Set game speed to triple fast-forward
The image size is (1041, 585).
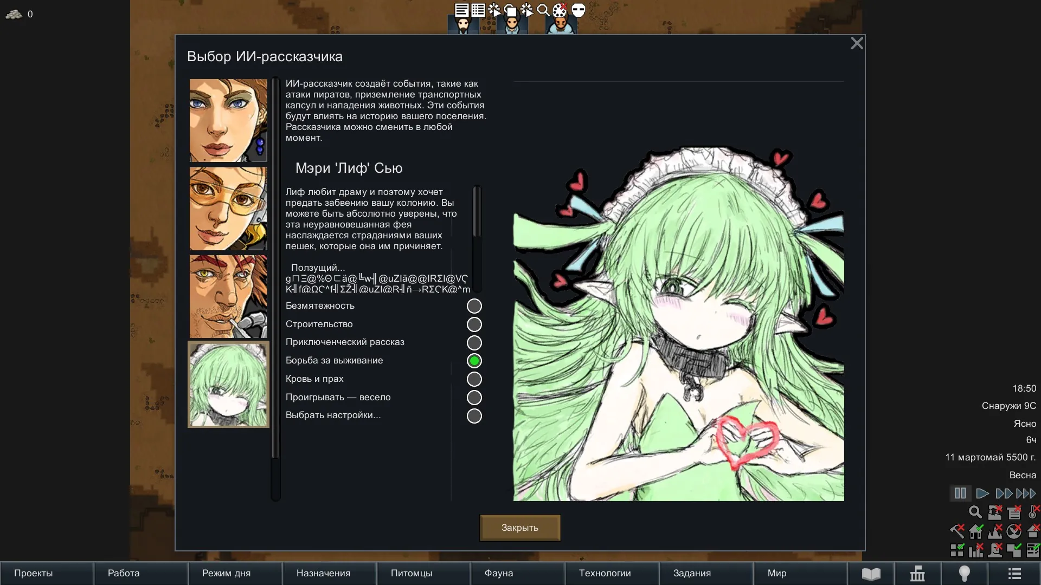click(x=1026, y=493)
